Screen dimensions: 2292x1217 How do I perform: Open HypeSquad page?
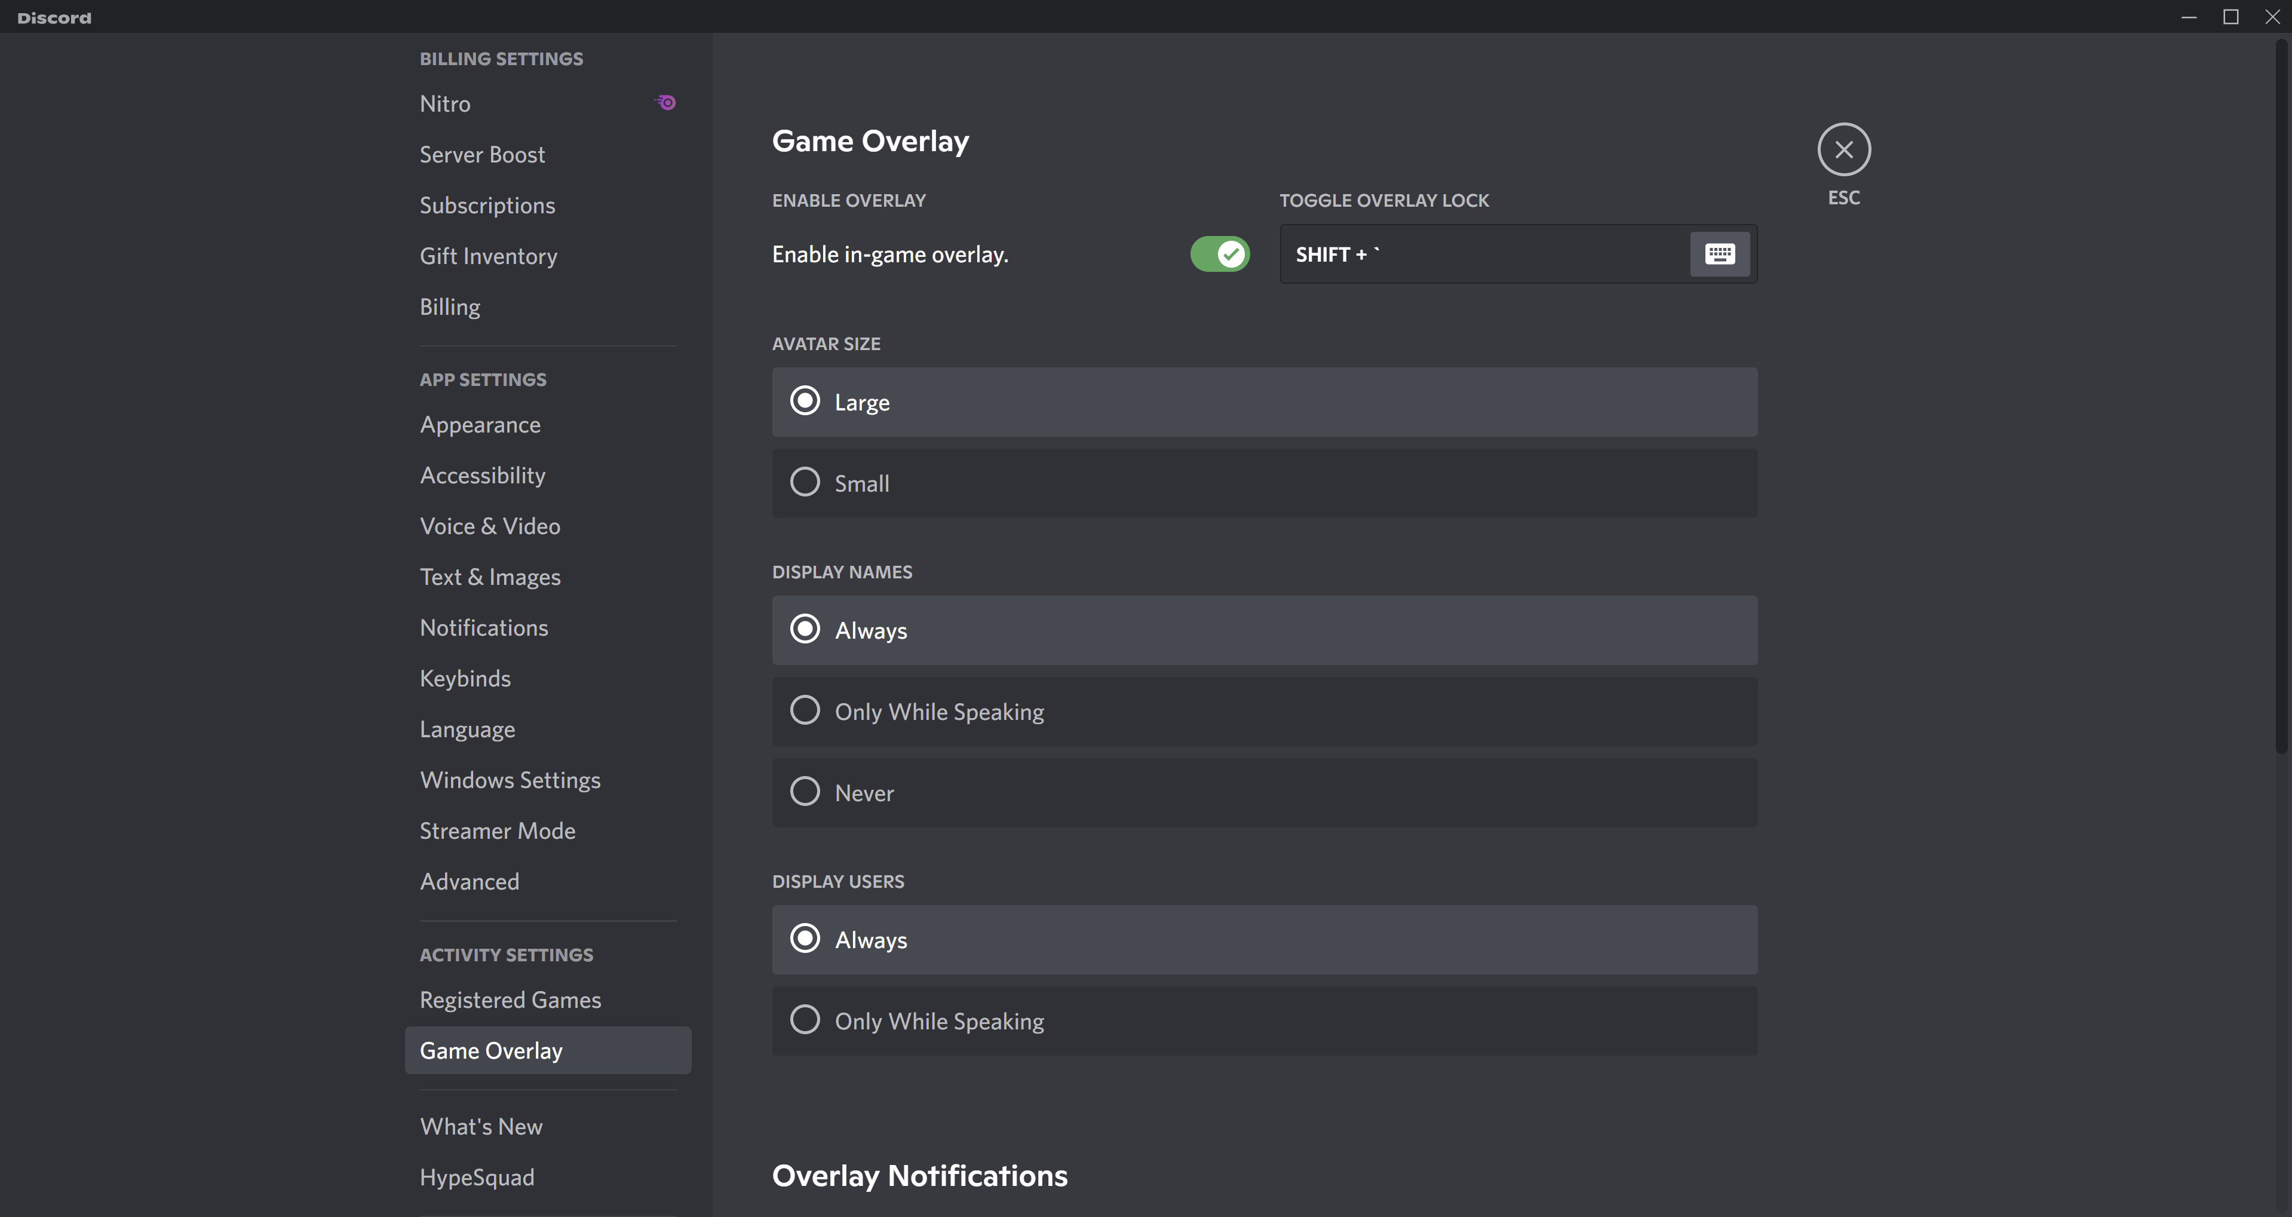tap(477, 1178)
